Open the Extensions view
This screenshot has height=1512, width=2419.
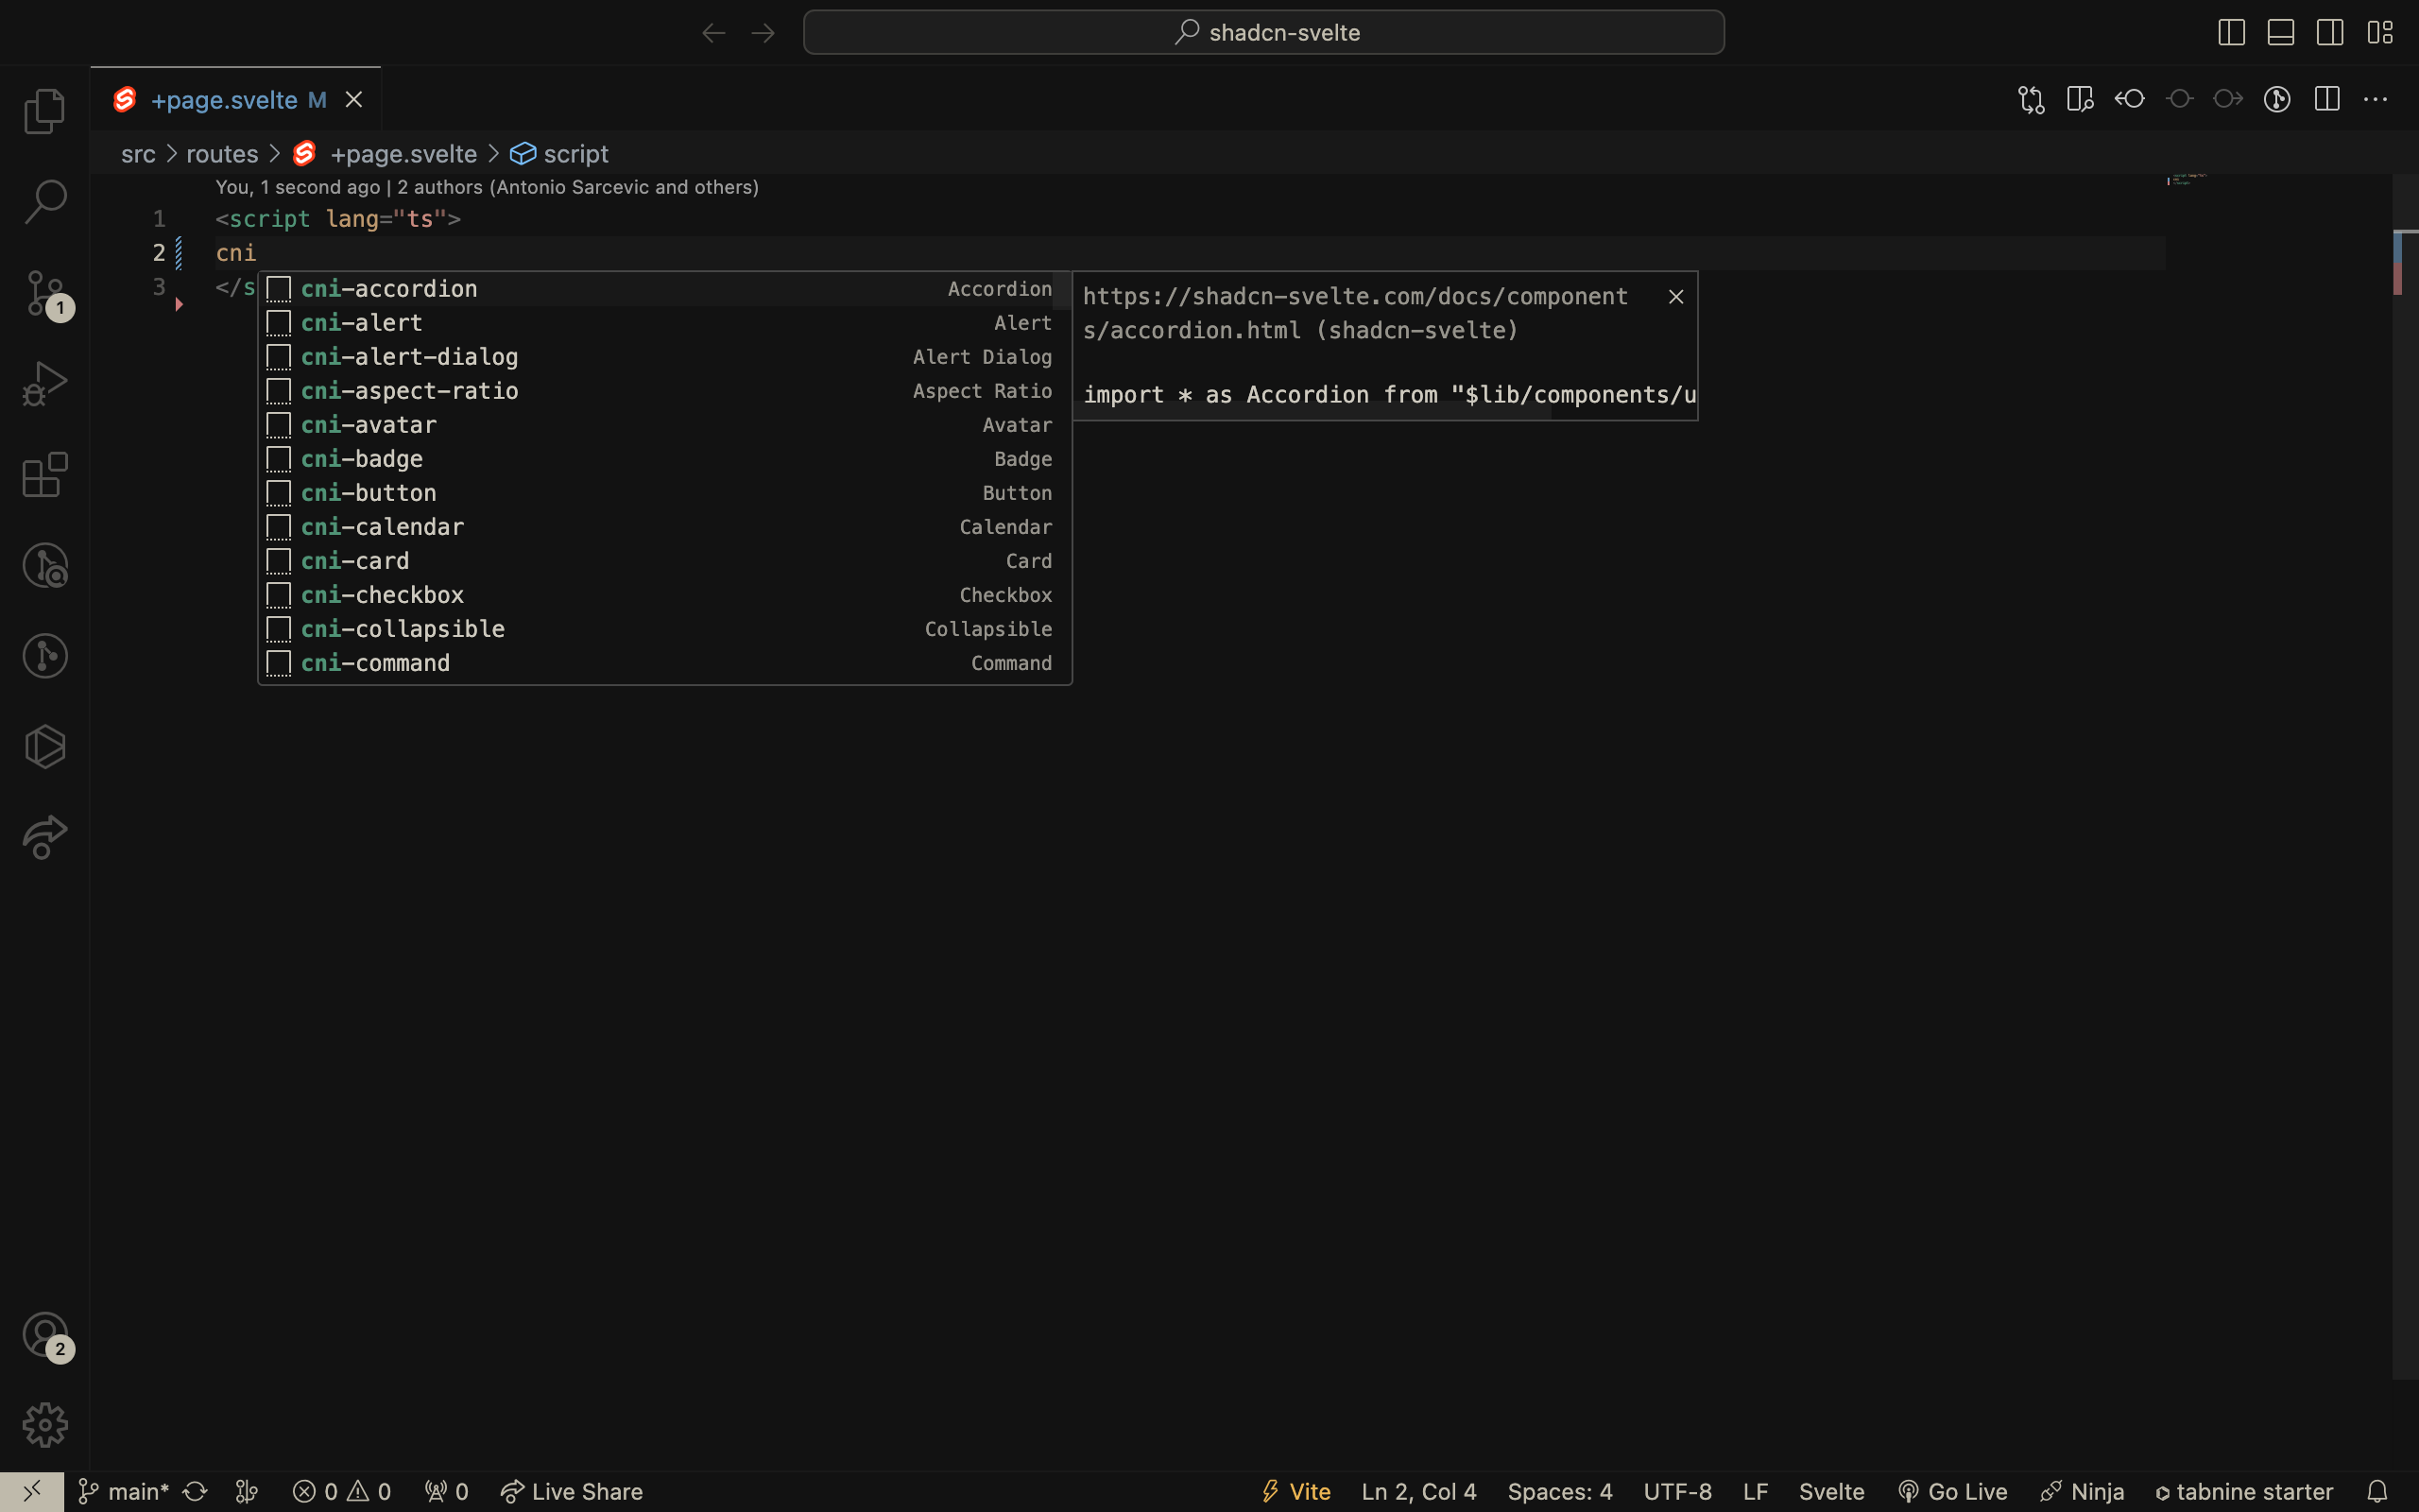tap(45, 475)
